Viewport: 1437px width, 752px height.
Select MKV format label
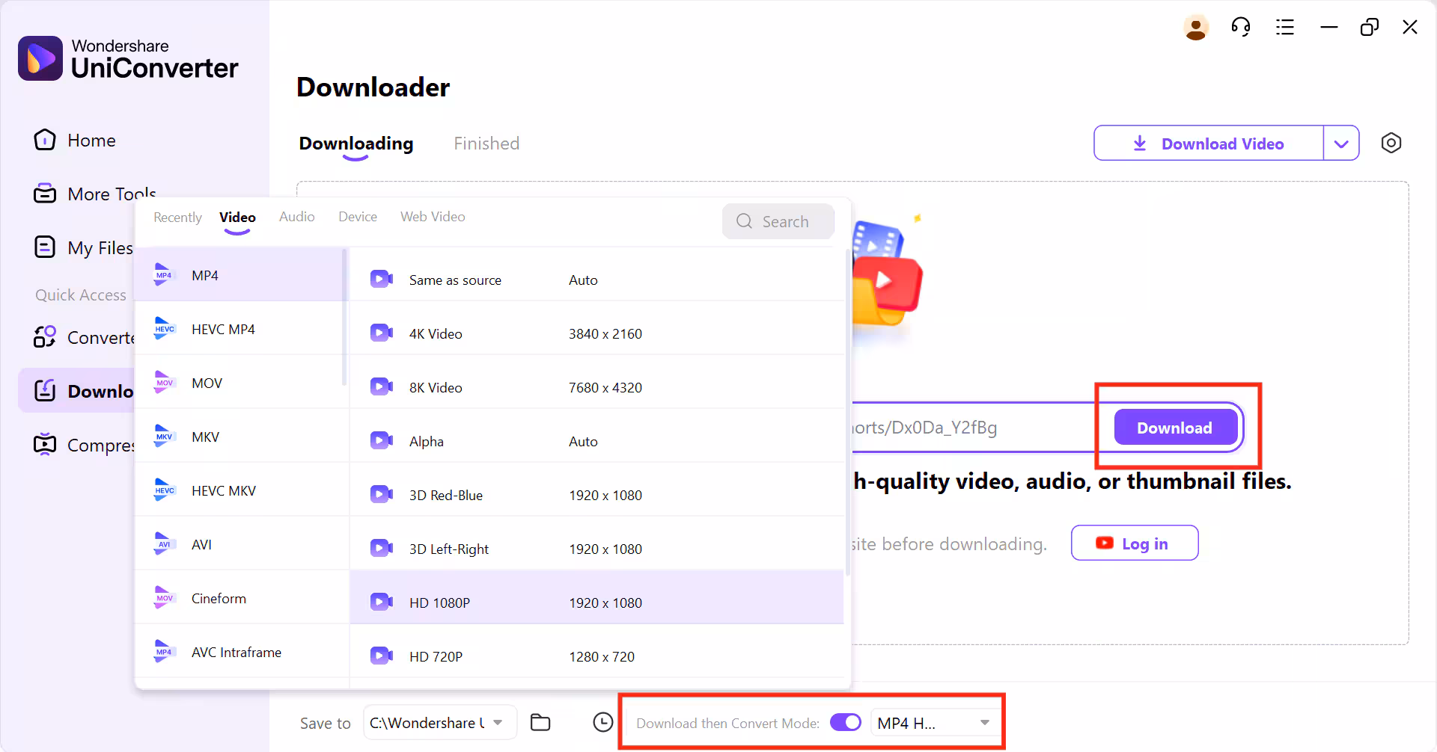[205, 437]
